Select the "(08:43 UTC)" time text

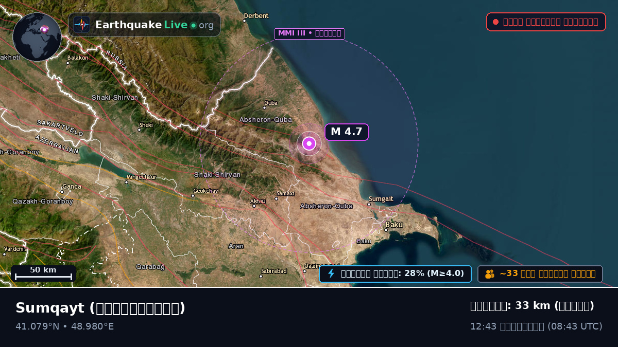pos(575,326)
